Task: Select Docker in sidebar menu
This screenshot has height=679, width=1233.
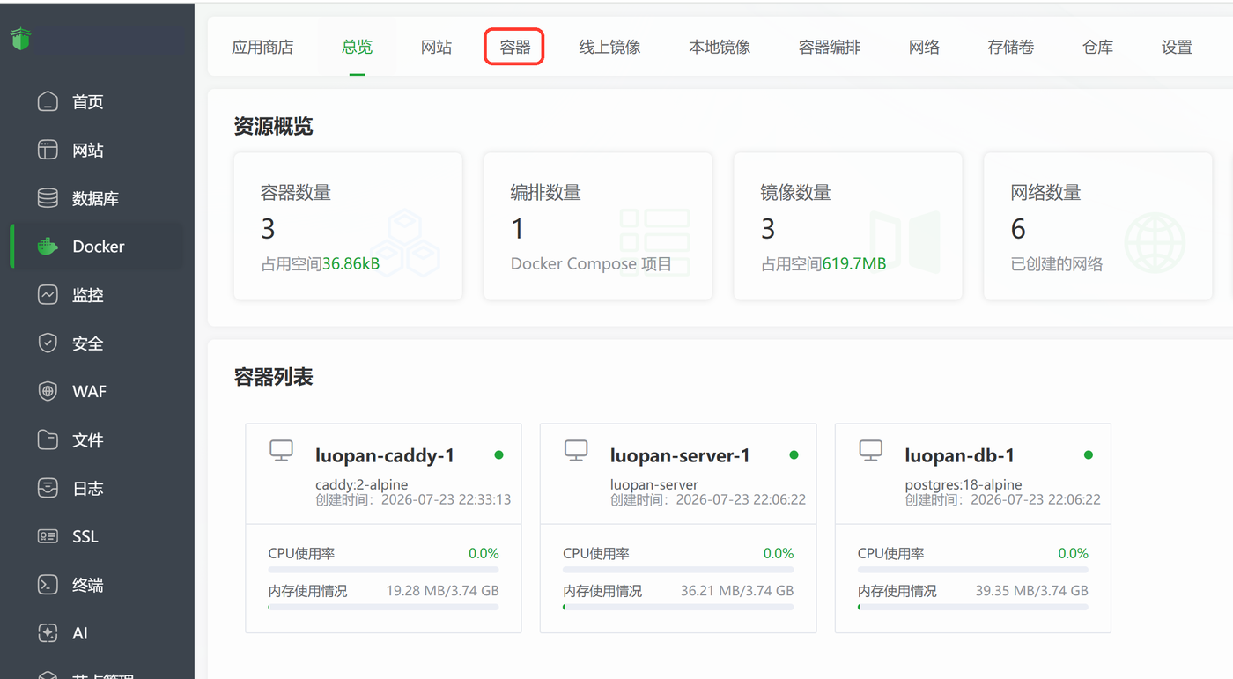Action: click(97, 247)
